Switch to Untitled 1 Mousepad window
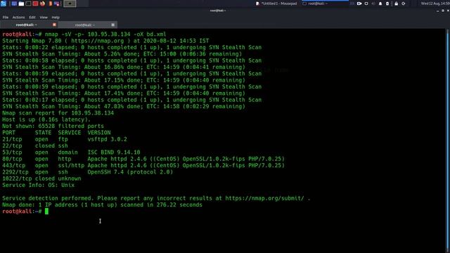450x253 pixels. (x=276, y=4)
